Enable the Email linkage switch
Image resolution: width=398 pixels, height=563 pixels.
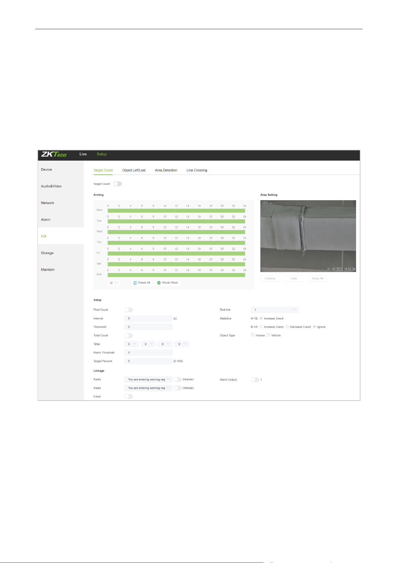(129, 397)
